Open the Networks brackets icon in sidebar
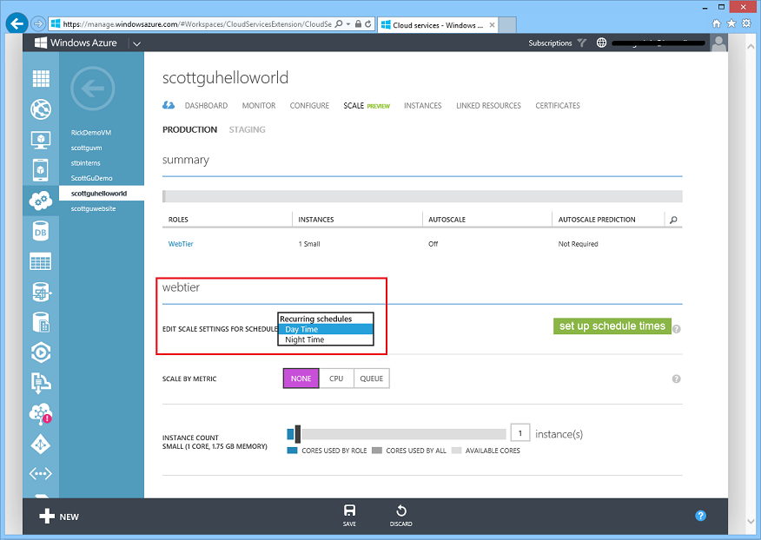The image size is (761, 540). [41, 473]
